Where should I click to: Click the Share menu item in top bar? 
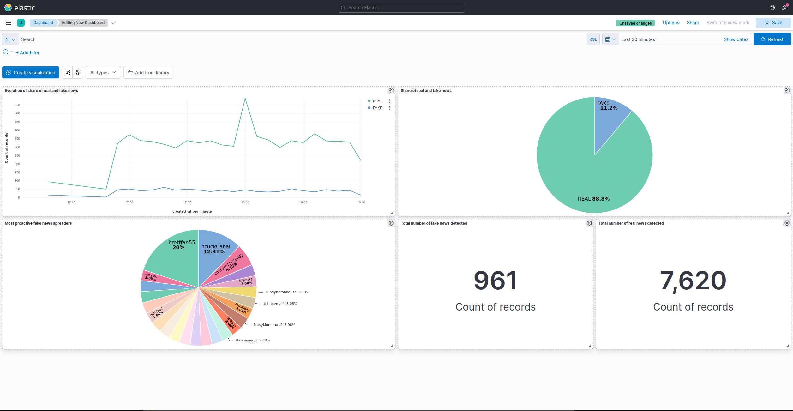point(692,22)
